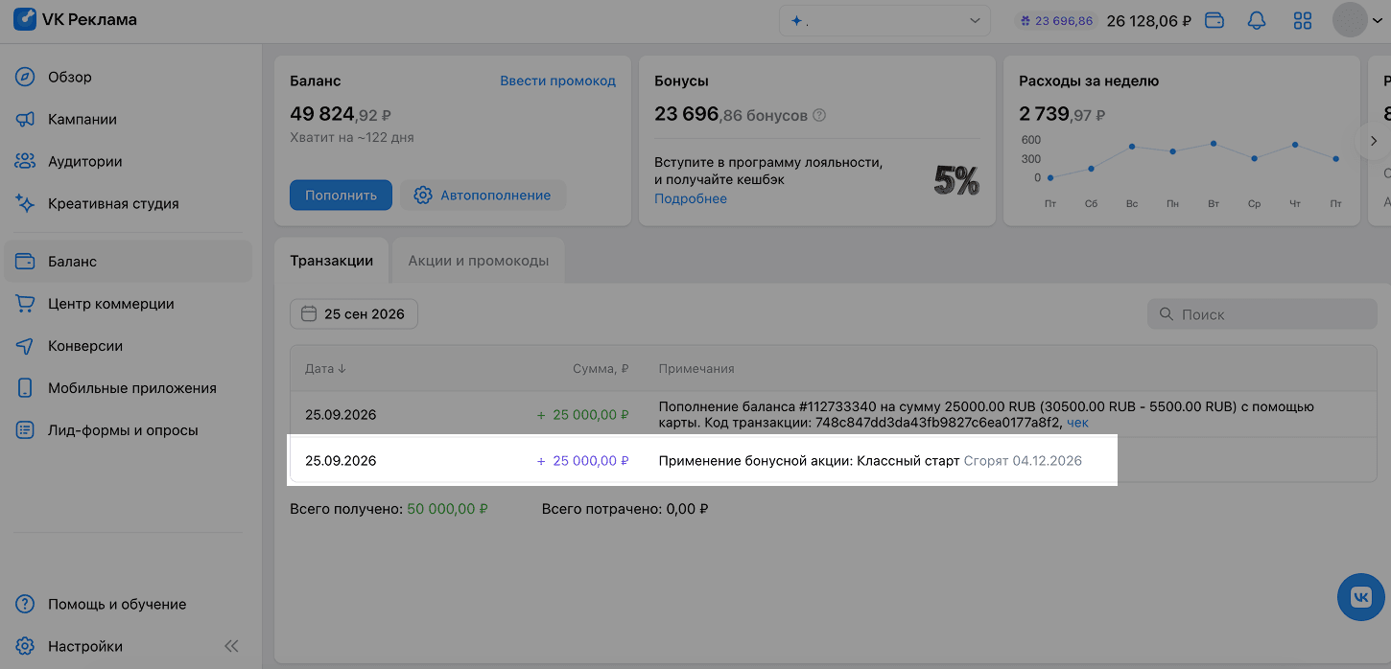Click the 26 128,06 ₽ top-bar balance
This screenshot has height=669, width=1391.
click(1149, 20)
